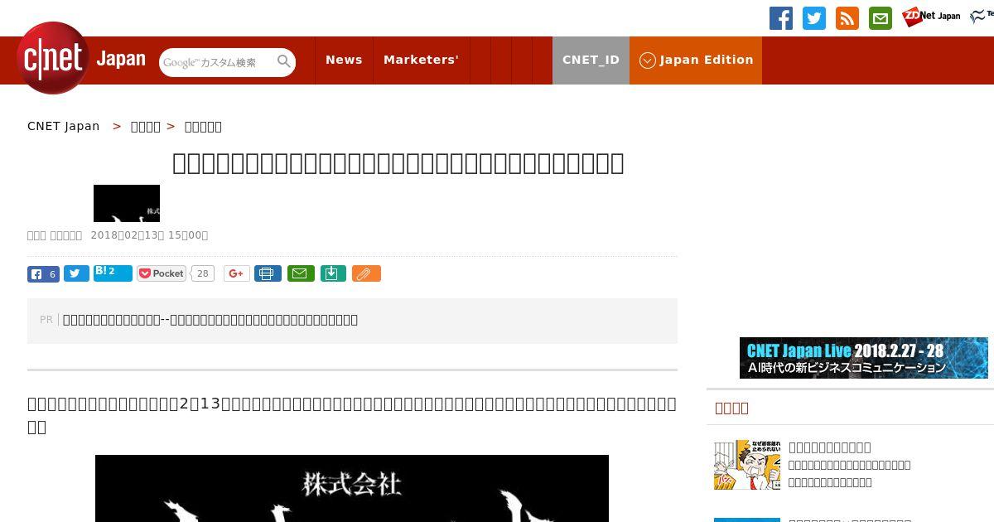This screenshot has width=994, height=522.
Task: Tweet the article via the blue Twitter share button
Action: coord(76,273)
